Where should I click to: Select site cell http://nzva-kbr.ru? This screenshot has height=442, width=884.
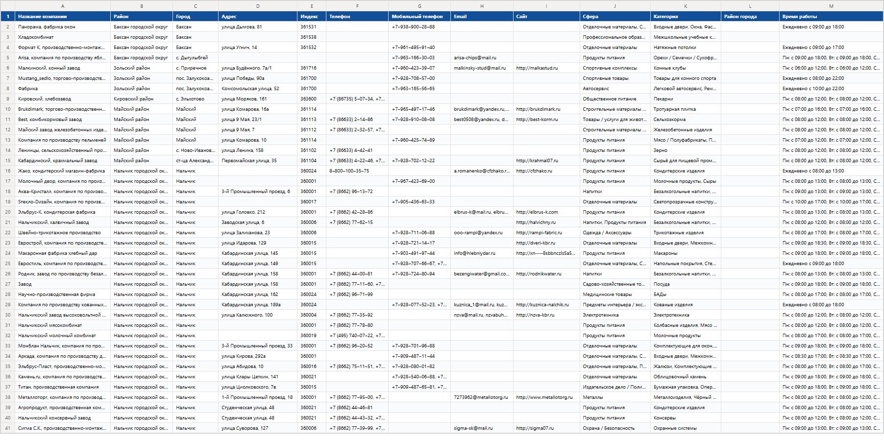546,315
